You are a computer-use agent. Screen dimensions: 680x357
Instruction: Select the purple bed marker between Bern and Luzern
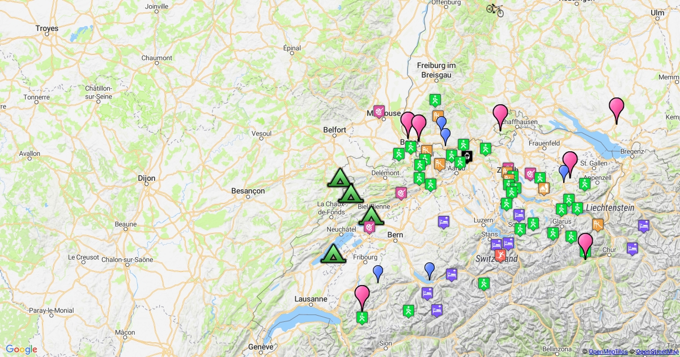coord(444,222)
